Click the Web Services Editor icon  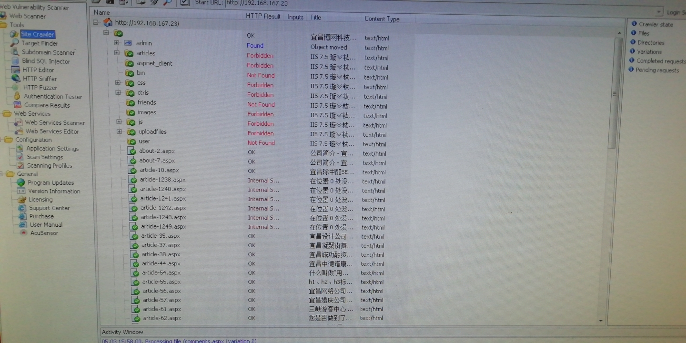tap(19, 131)
